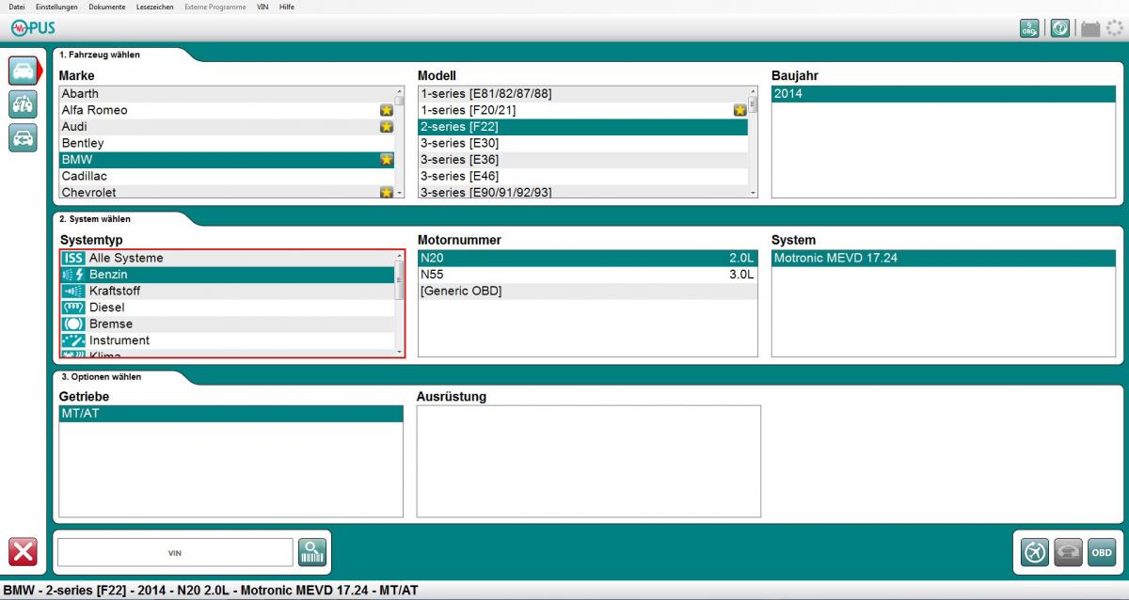Open the Einstellungen menu

point(56,7)
